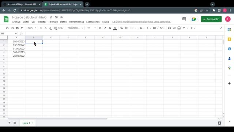Apply currency format with dollar icon
The width and height of the screenshot is (234, 132).
click(41, 28)
